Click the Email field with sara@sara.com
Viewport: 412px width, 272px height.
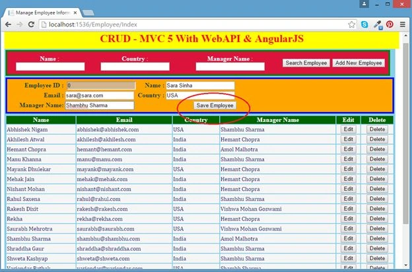pos(100,95)
